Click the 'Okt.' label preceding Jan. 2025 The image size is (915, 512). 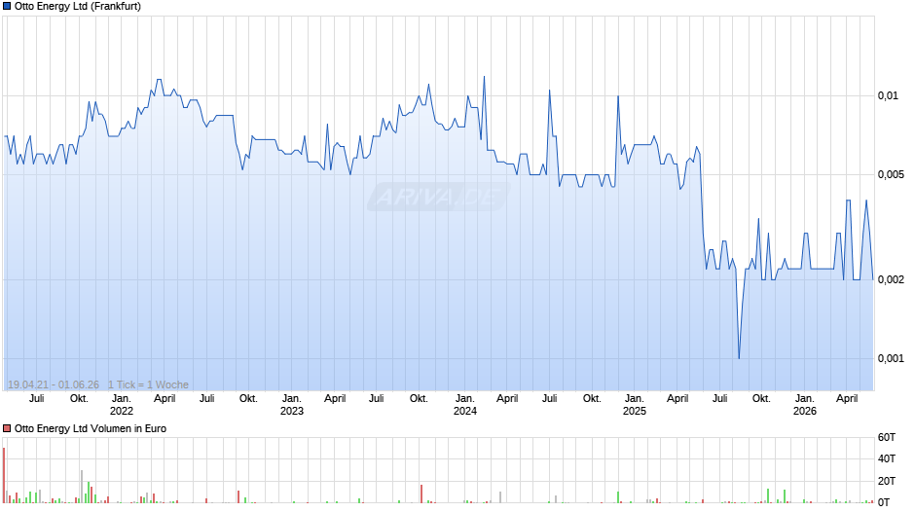tap(592, 399)
